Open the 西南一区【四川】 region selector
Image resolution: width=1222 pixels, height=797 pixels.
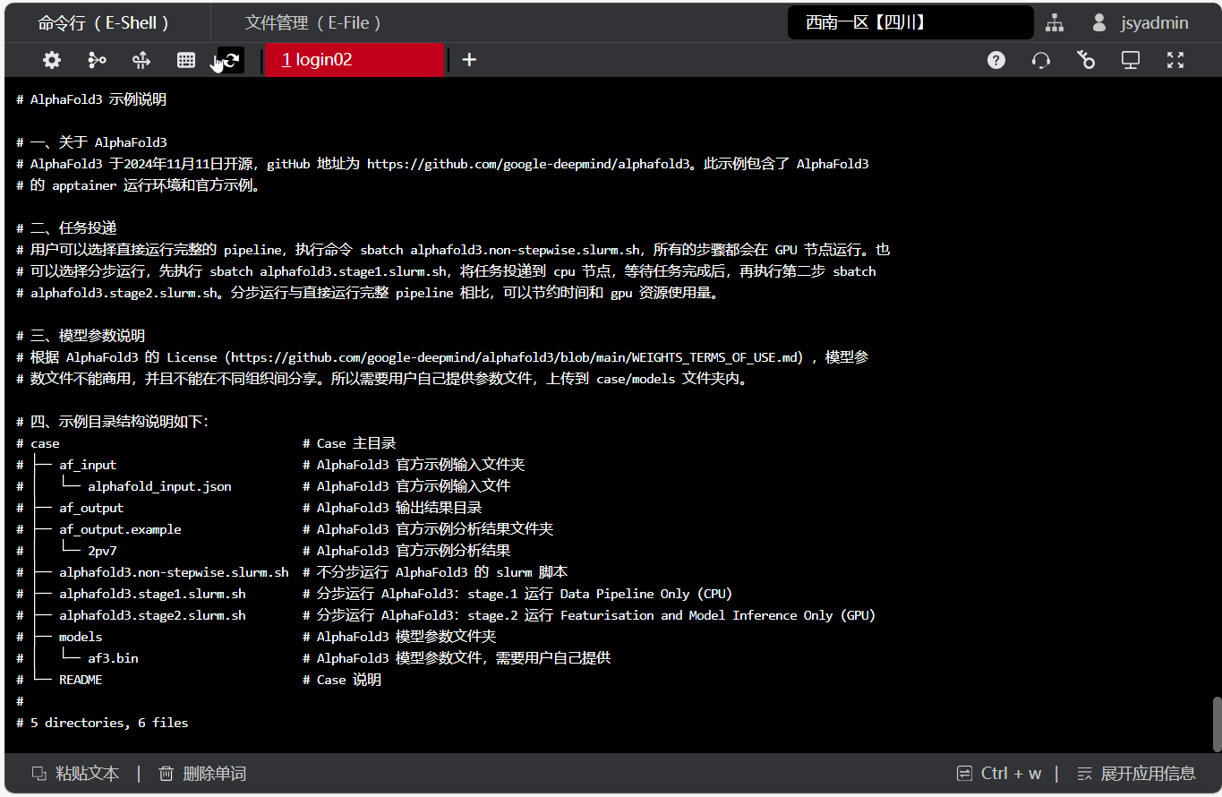pyautogui.click(x=910, y=23)
